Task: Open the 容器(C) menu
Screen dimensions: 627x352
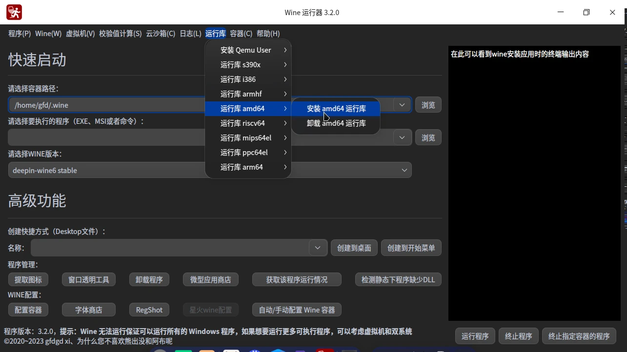Action: pos(241,34)
